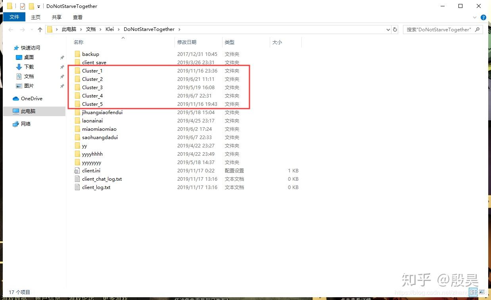Refresh the current folder view

(395, 29)
